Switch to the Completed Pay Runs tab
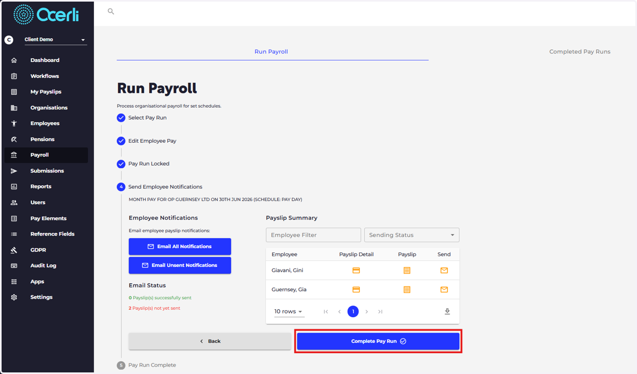637x374 pixels. [x=580, y=51]
